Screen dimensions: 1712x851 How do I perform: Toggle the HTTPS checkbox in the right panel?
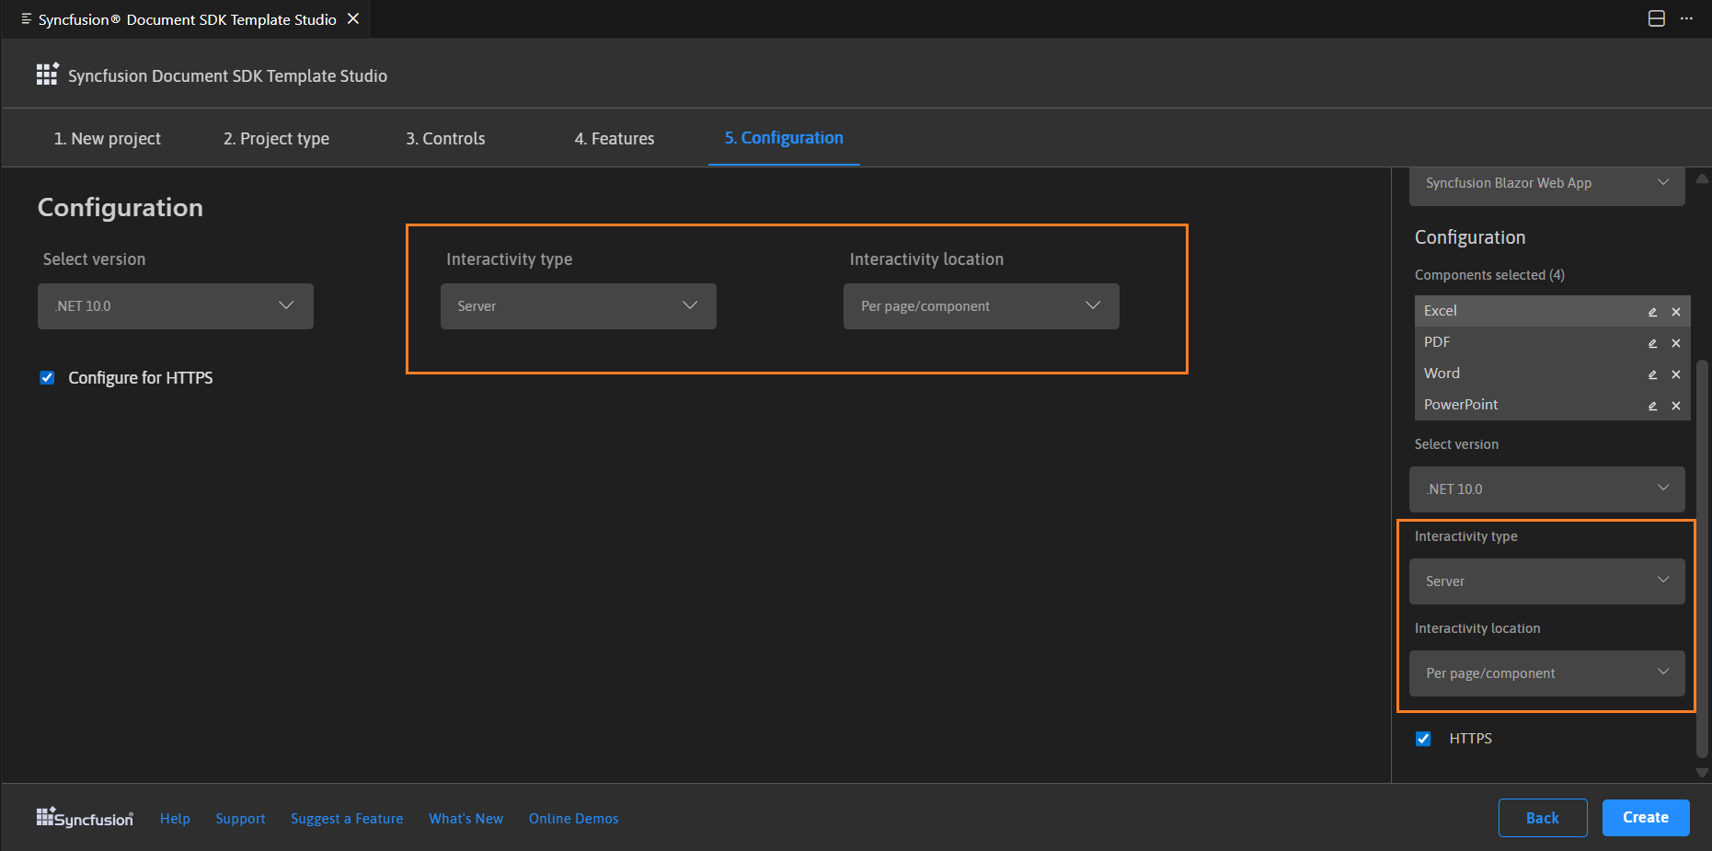pos(1423,738)
